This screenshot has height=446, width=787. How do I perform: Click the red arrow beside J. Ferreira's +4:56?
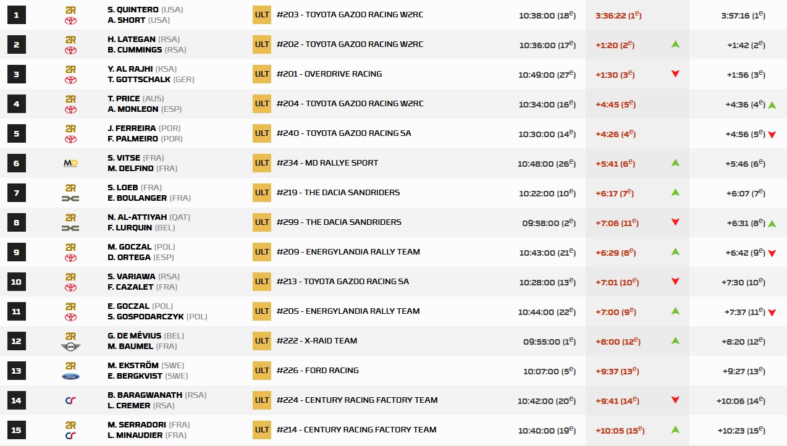(772, 135)
